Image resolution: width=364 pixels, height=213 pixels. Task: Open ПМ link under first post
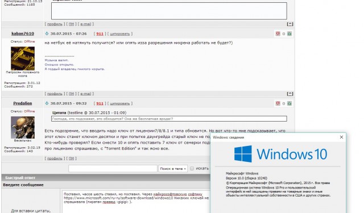tap(72, 24)
